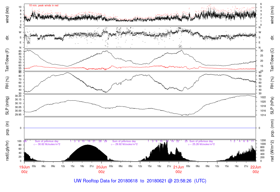Click the 'rad (W/m^2)' right axis label
280x192 pixels.
(273, 151)
